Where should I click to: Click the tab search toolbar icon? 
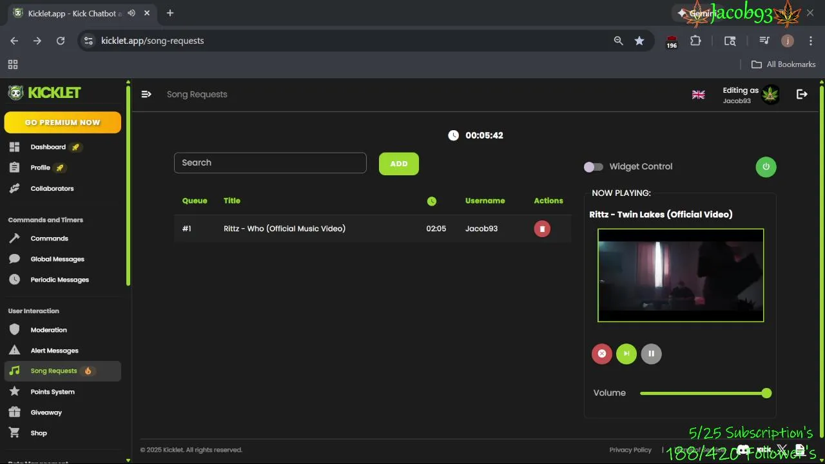point(730,41)
